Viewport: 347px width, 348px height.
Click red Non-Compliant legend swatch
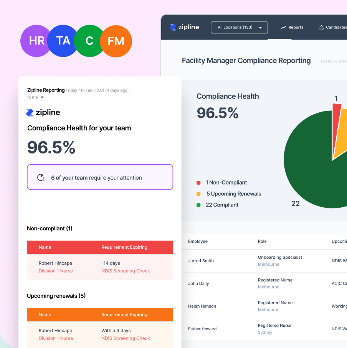198,183
